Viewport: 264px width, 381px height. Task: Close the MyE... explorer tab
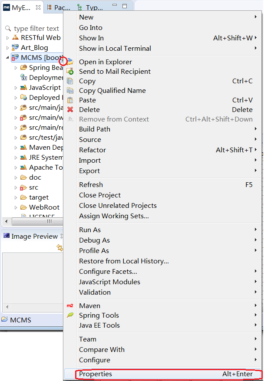click(x=38, y=7)
